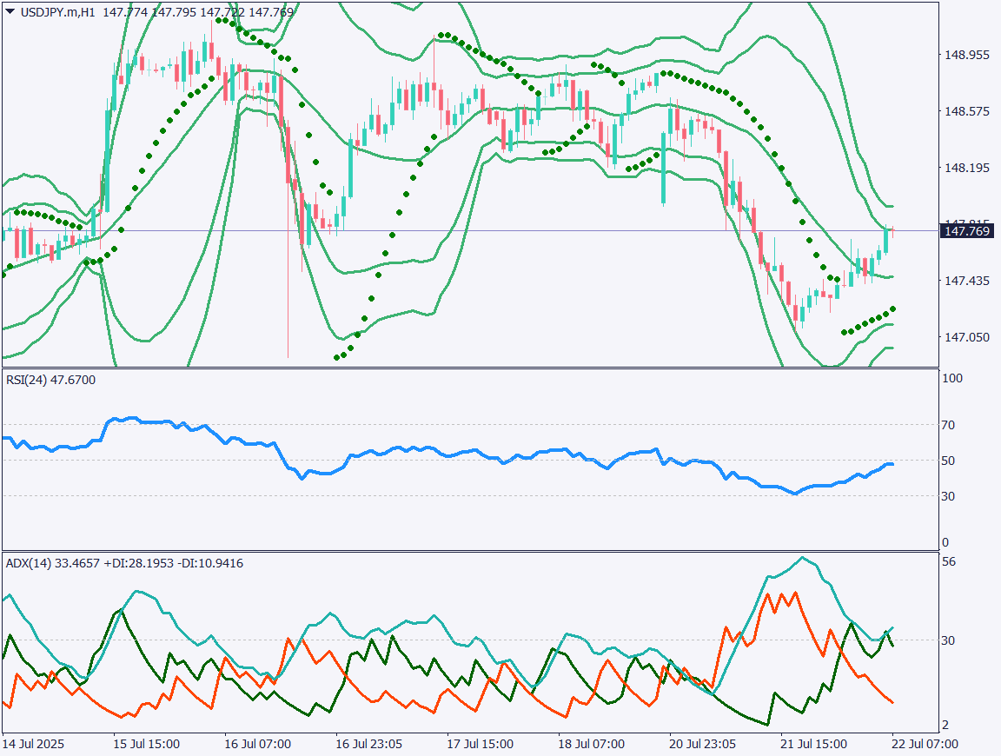Click the last teal candlestick on the chart
The width and height of the screenshot is (1001, 756).
coord(886,239)
